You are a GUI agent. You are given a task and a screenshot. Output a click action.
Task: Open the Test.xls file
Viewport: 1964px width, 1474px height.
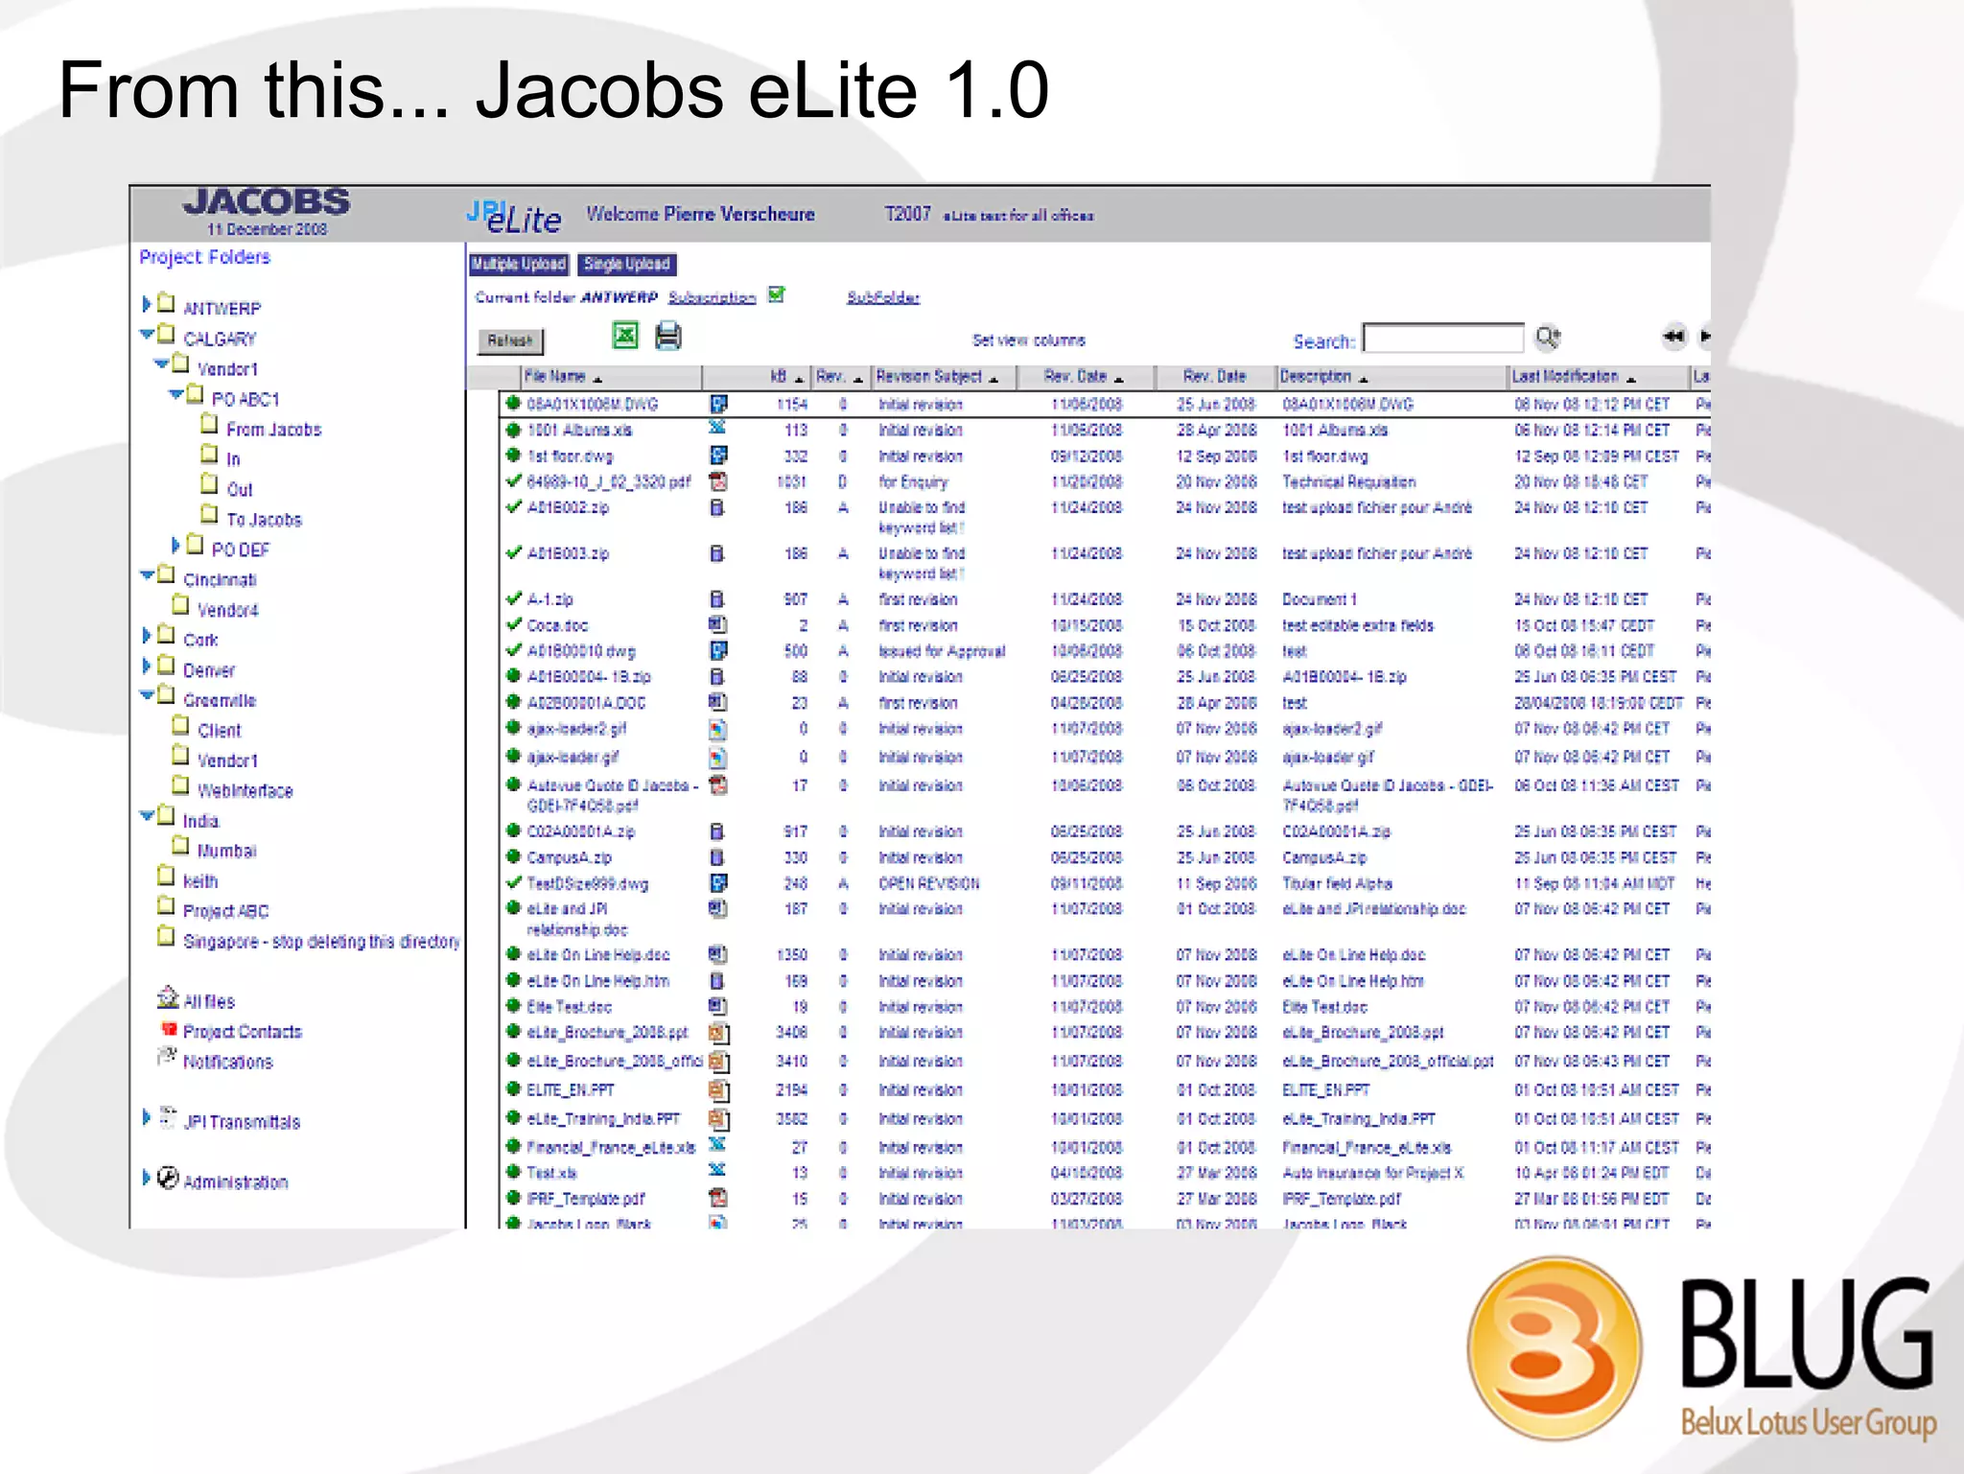pos(551,1173)
